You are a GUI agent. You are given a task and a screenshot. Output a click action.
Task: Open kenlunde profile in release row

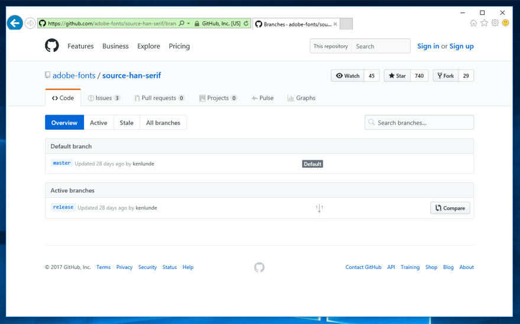(x=147, y=208)
